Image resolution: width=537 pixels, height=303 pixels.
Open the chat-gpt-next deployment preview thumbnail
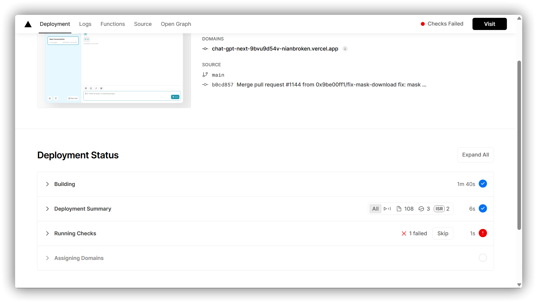(114, 68)
